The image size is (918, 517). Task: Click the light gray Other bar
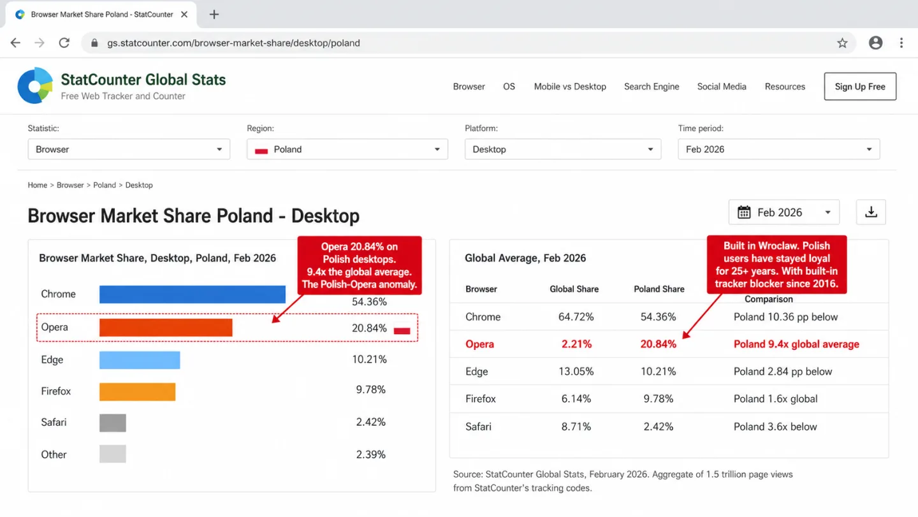(x=113, y=454)
